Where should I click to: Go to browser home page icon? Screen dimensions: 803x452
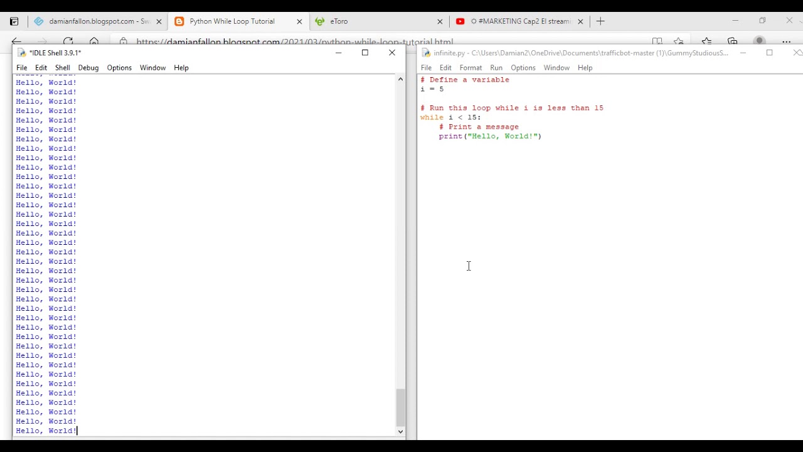94,41
